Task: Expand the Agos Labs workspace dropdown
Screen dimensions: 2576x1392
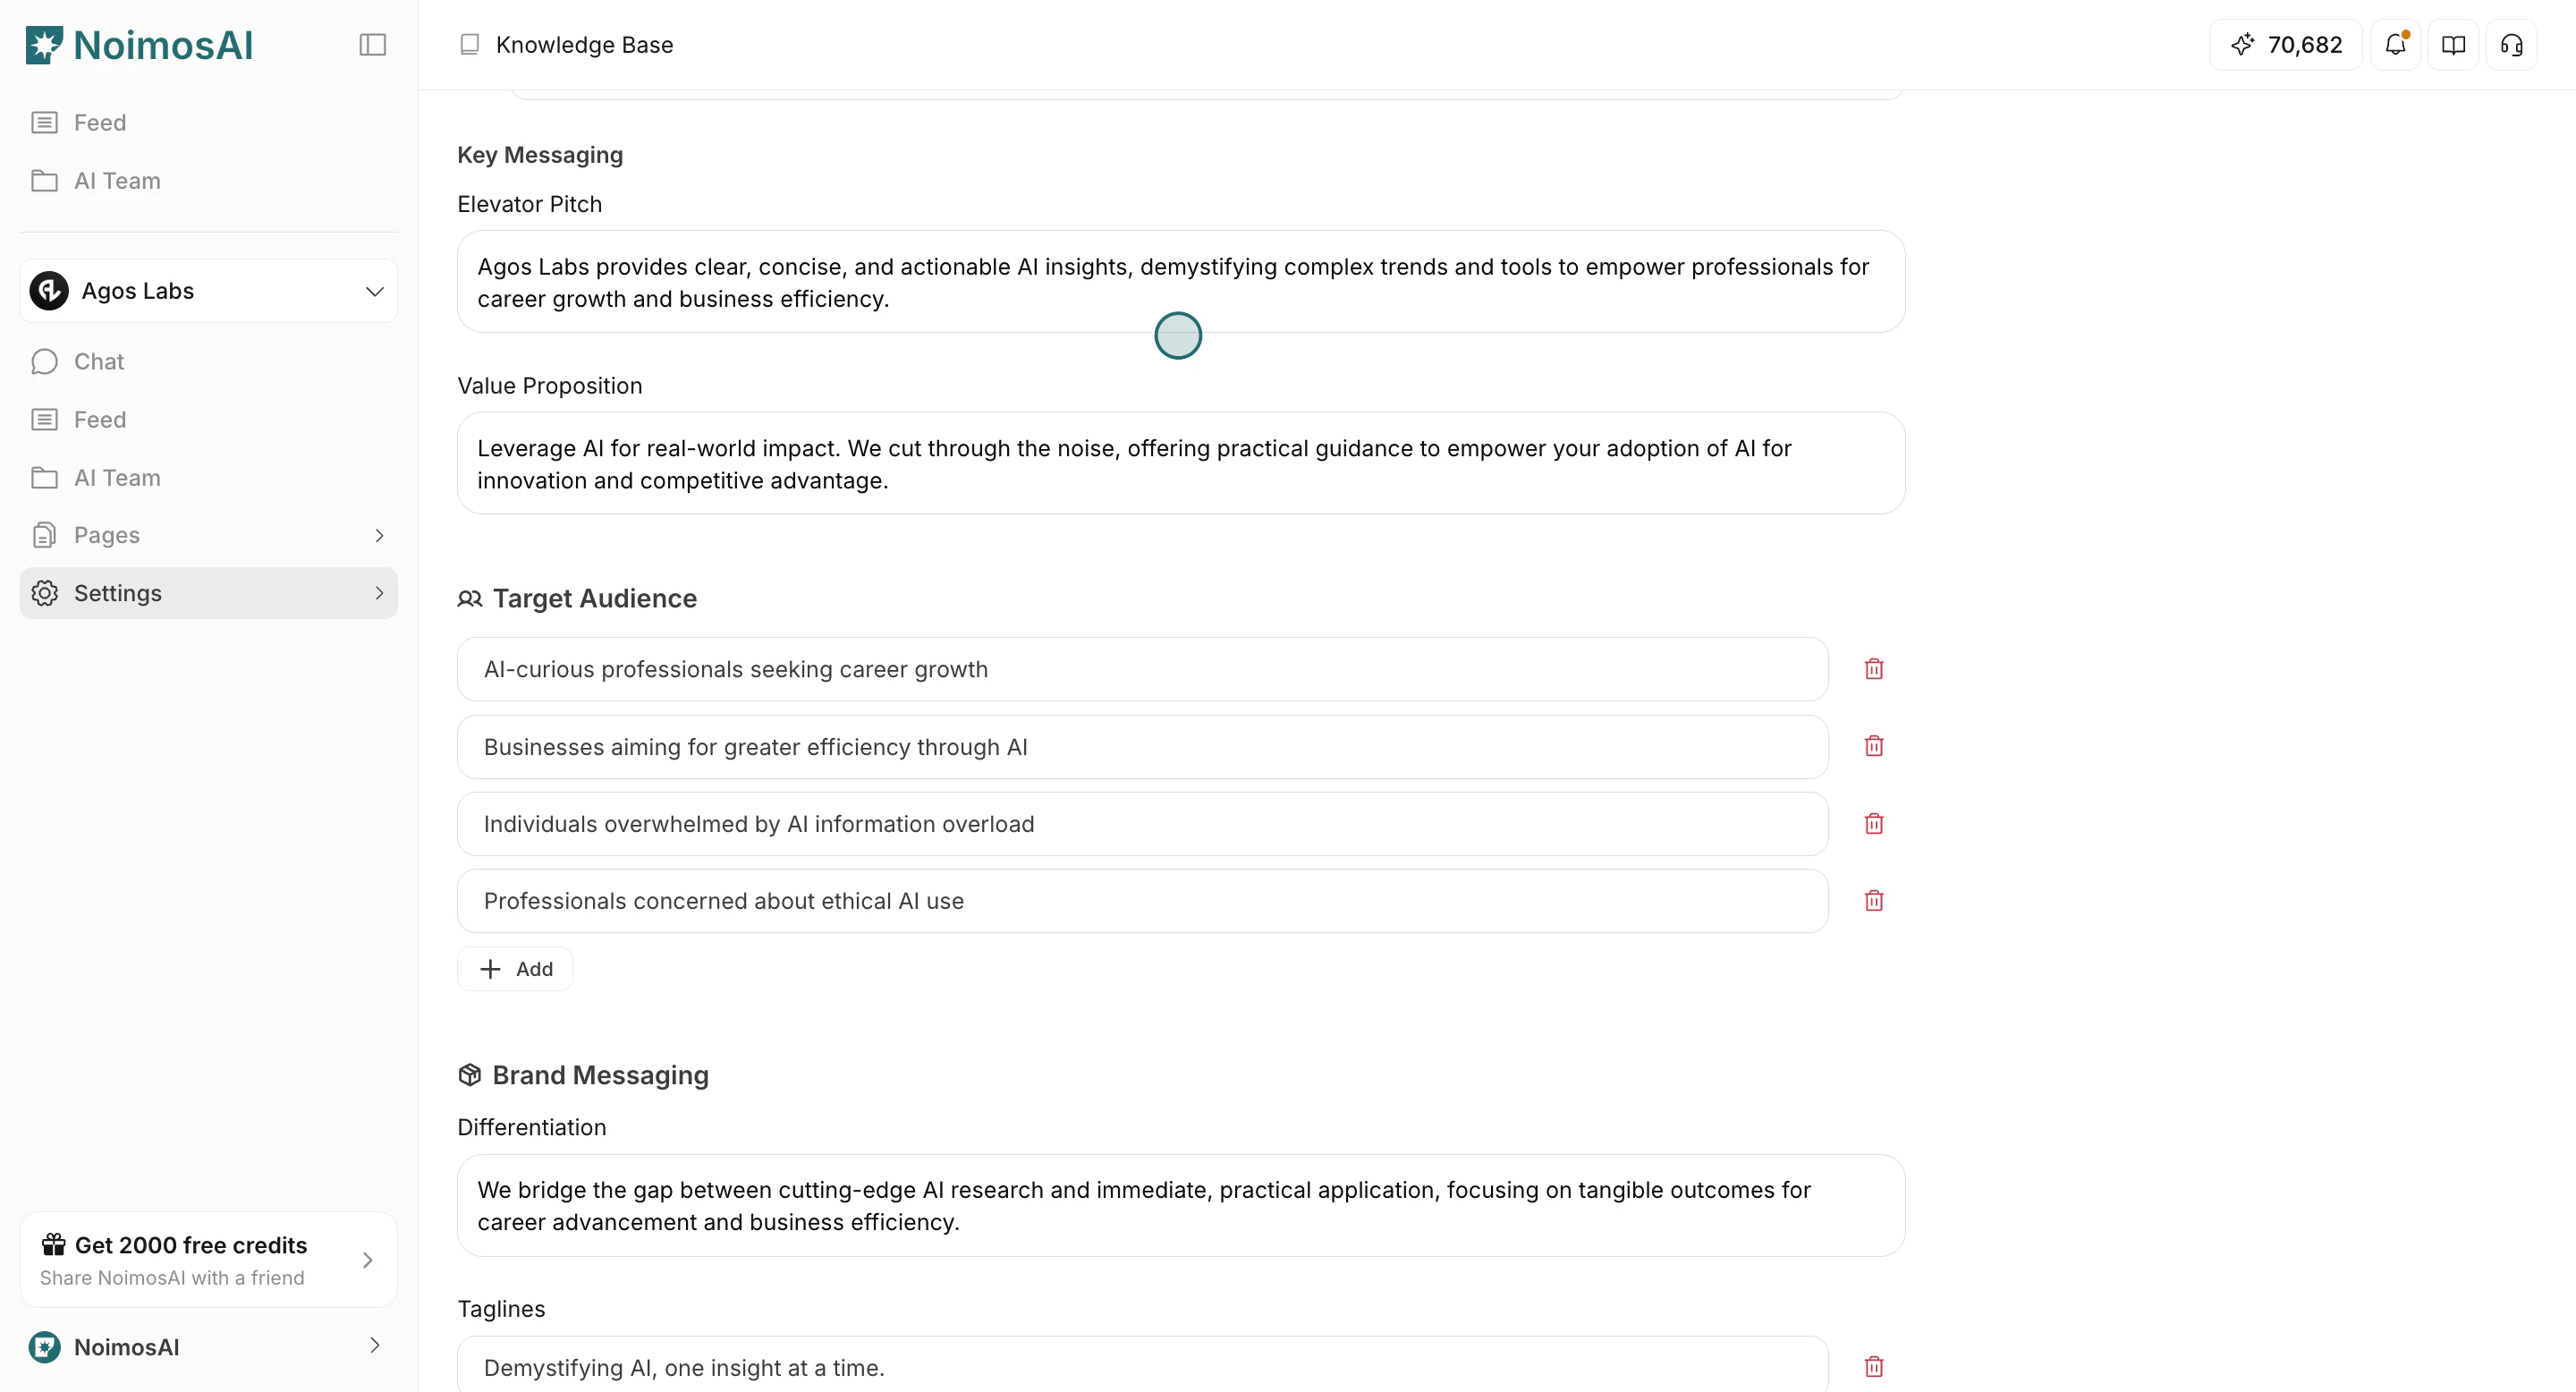Action: tap(375, 291)
